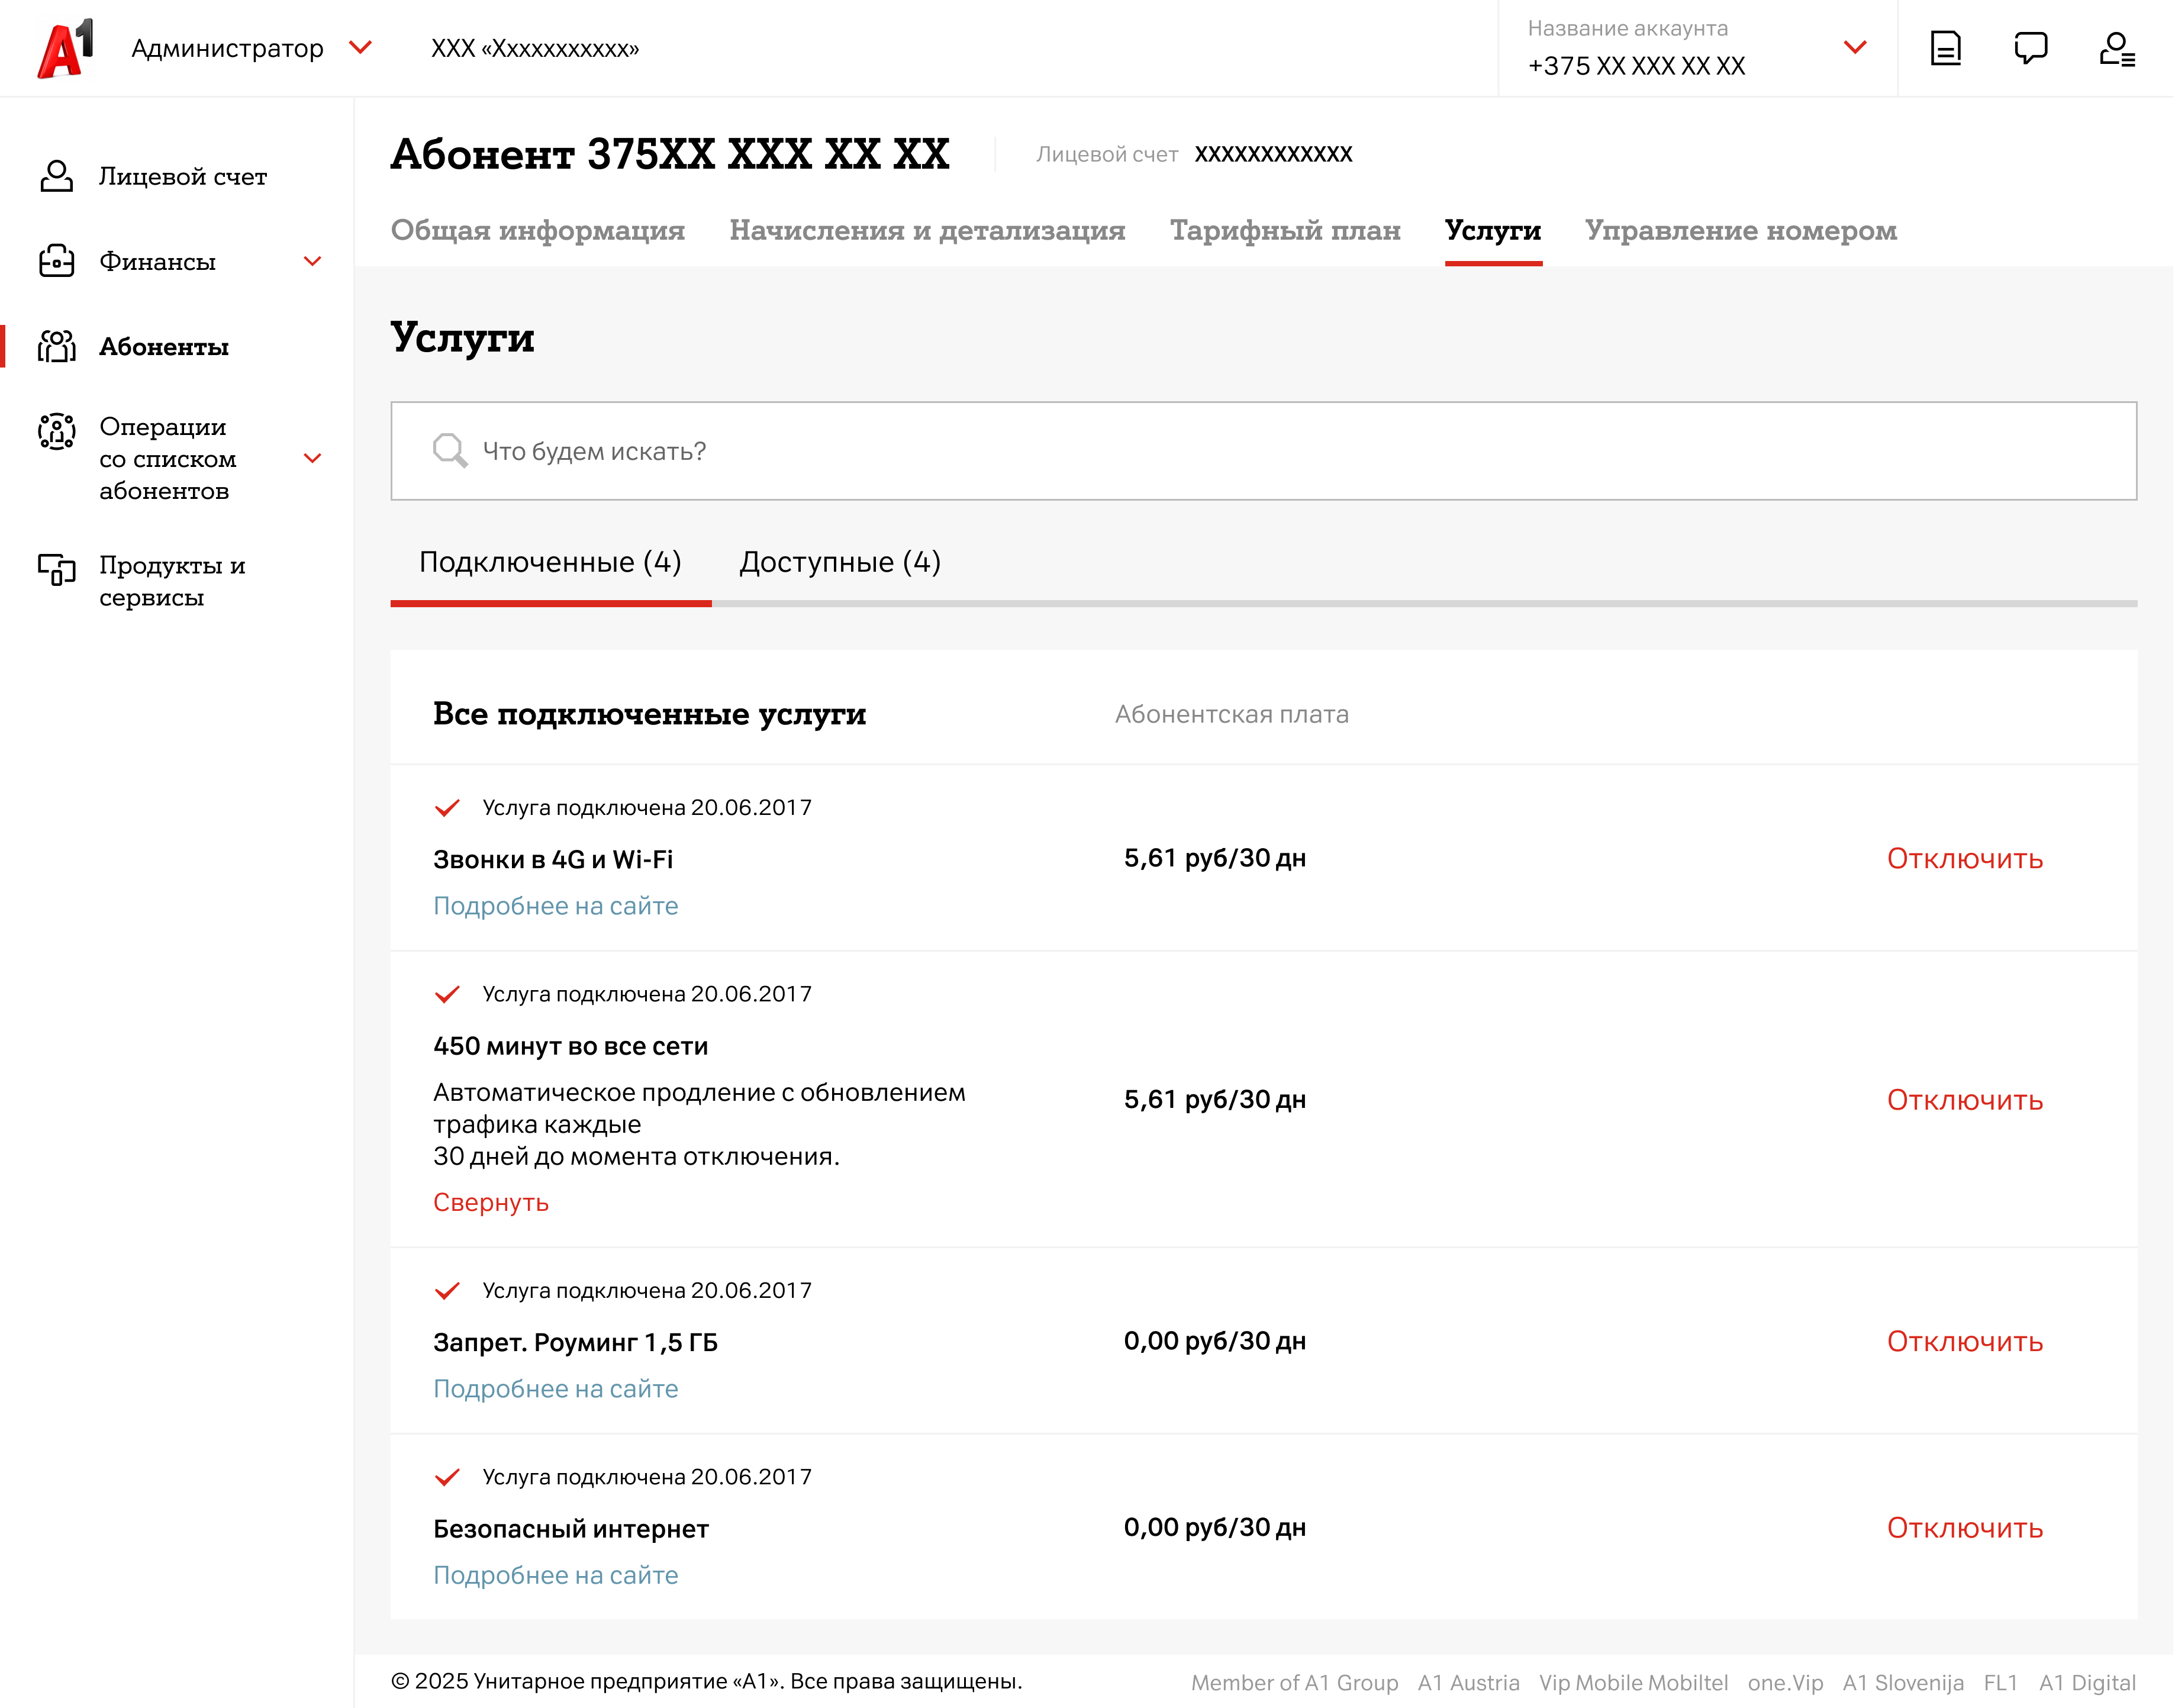The image size is (2175, 1708).
Task: Switch to Тарифный план tab
Action: (1285, 230)
